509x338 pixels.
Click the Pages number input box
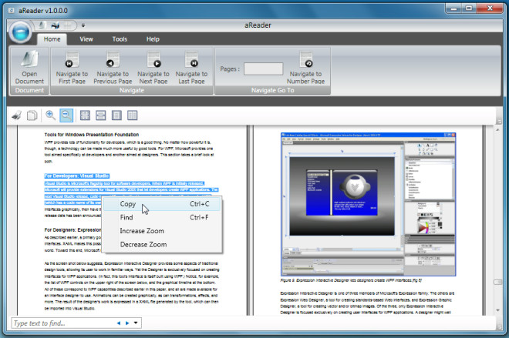click(263, 69)
